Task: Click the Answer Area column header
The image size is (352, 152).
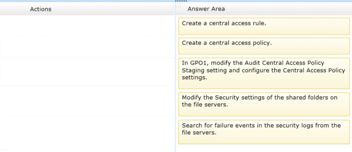Action: (x=206, y=9)
